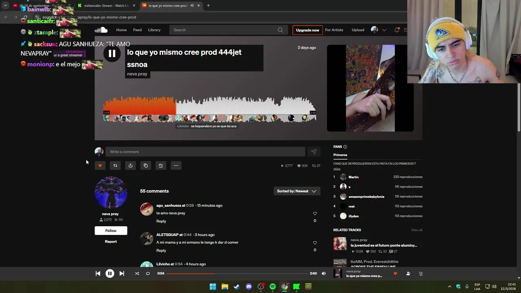Mute volume in the player bar
The width and height of the screenshot is (521, 293).
coord(324,273)
